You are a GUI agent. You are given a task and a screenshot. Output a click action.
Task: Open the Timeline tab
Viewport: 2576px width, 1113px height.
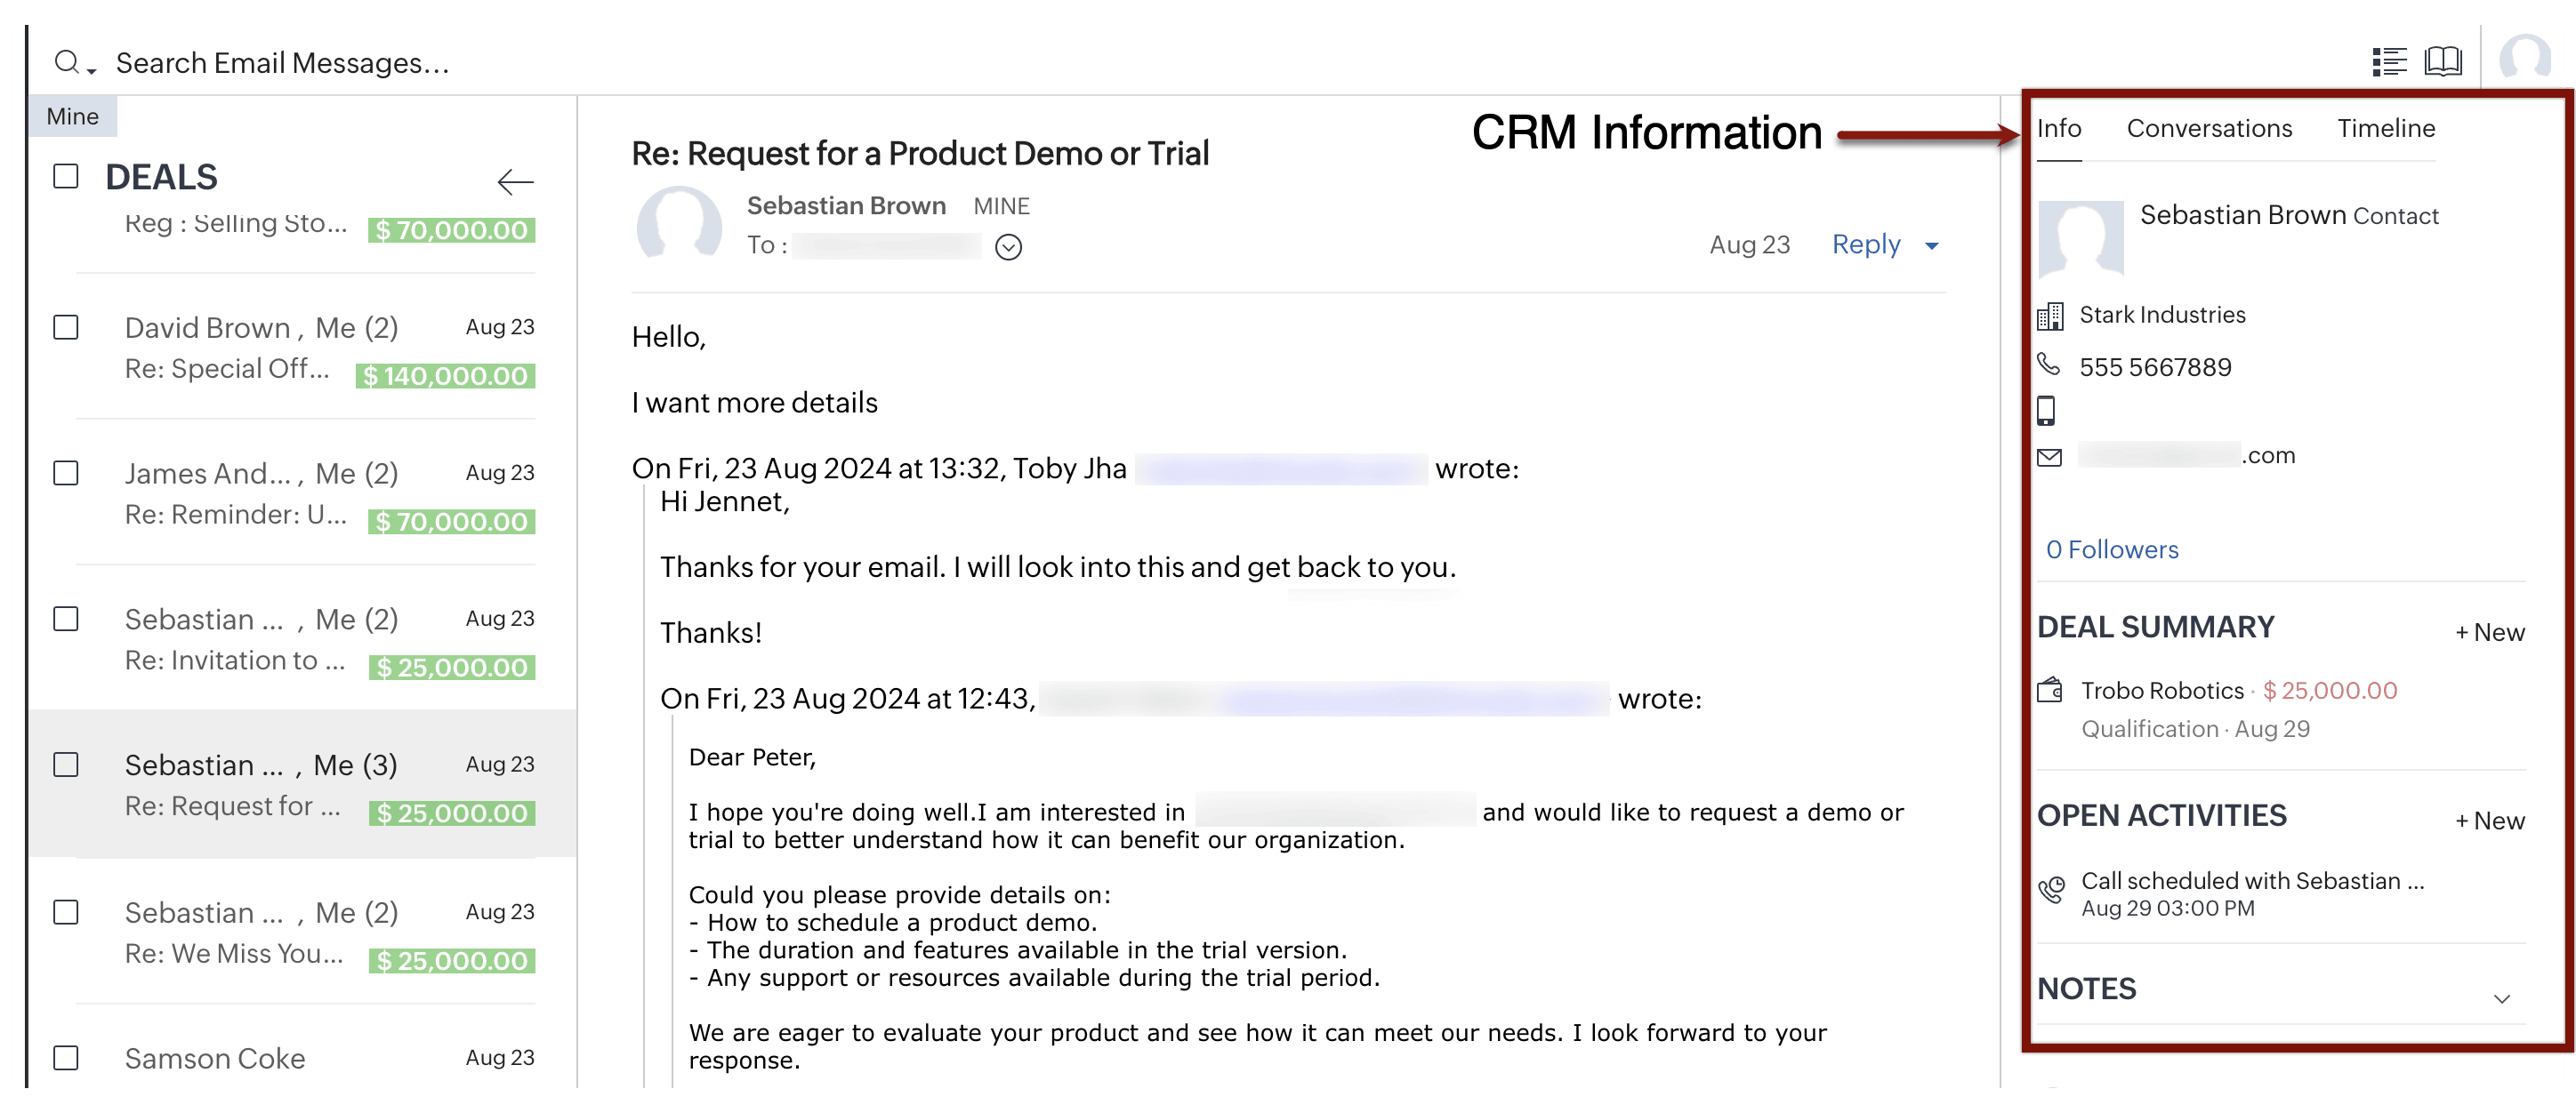point(2385,128)
